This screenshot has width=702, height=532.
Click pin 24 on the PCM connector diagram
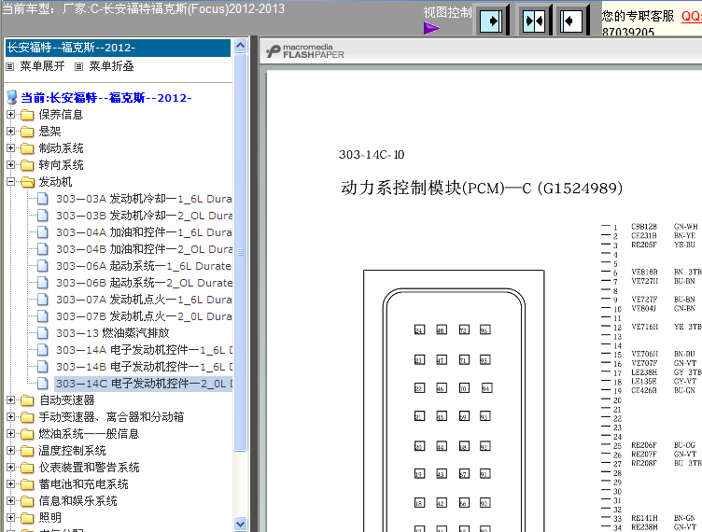click(419, 330)
